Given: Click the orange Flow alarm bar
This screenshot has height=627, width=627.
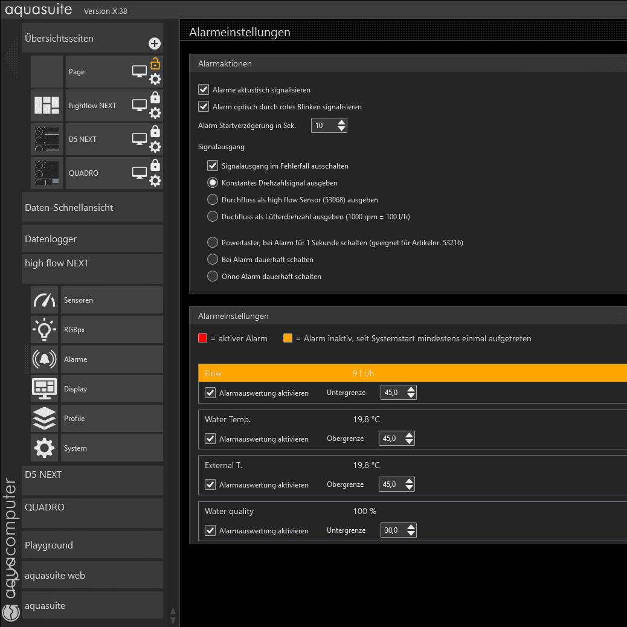Looking at the screenshot, I should tap(413, 373).
